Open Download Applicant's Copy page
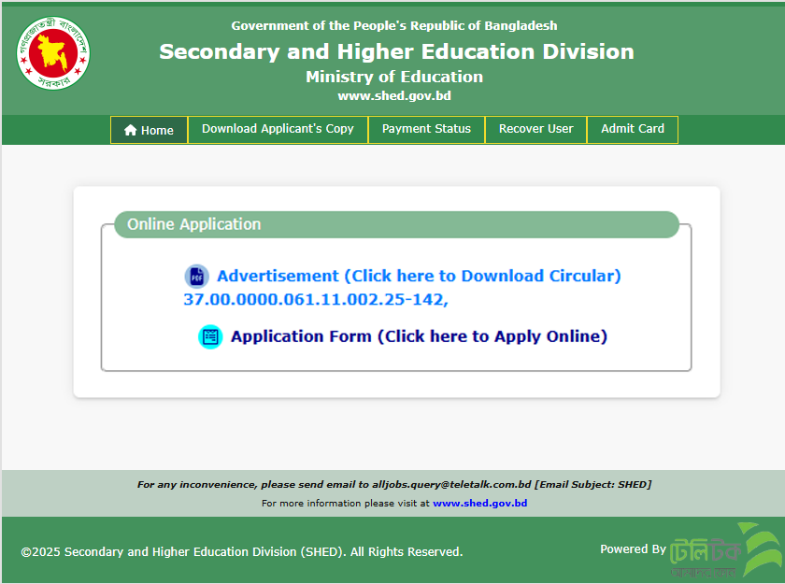This screenshot has height=584, width=785. (278, 129)
